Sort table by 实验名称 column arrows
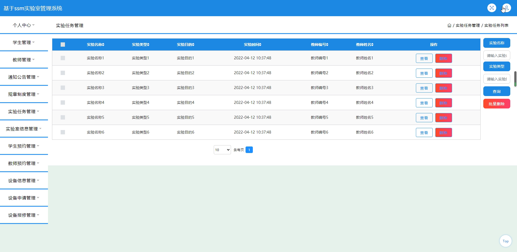Viewport: 517px width, 252px height. pos(103,45)
